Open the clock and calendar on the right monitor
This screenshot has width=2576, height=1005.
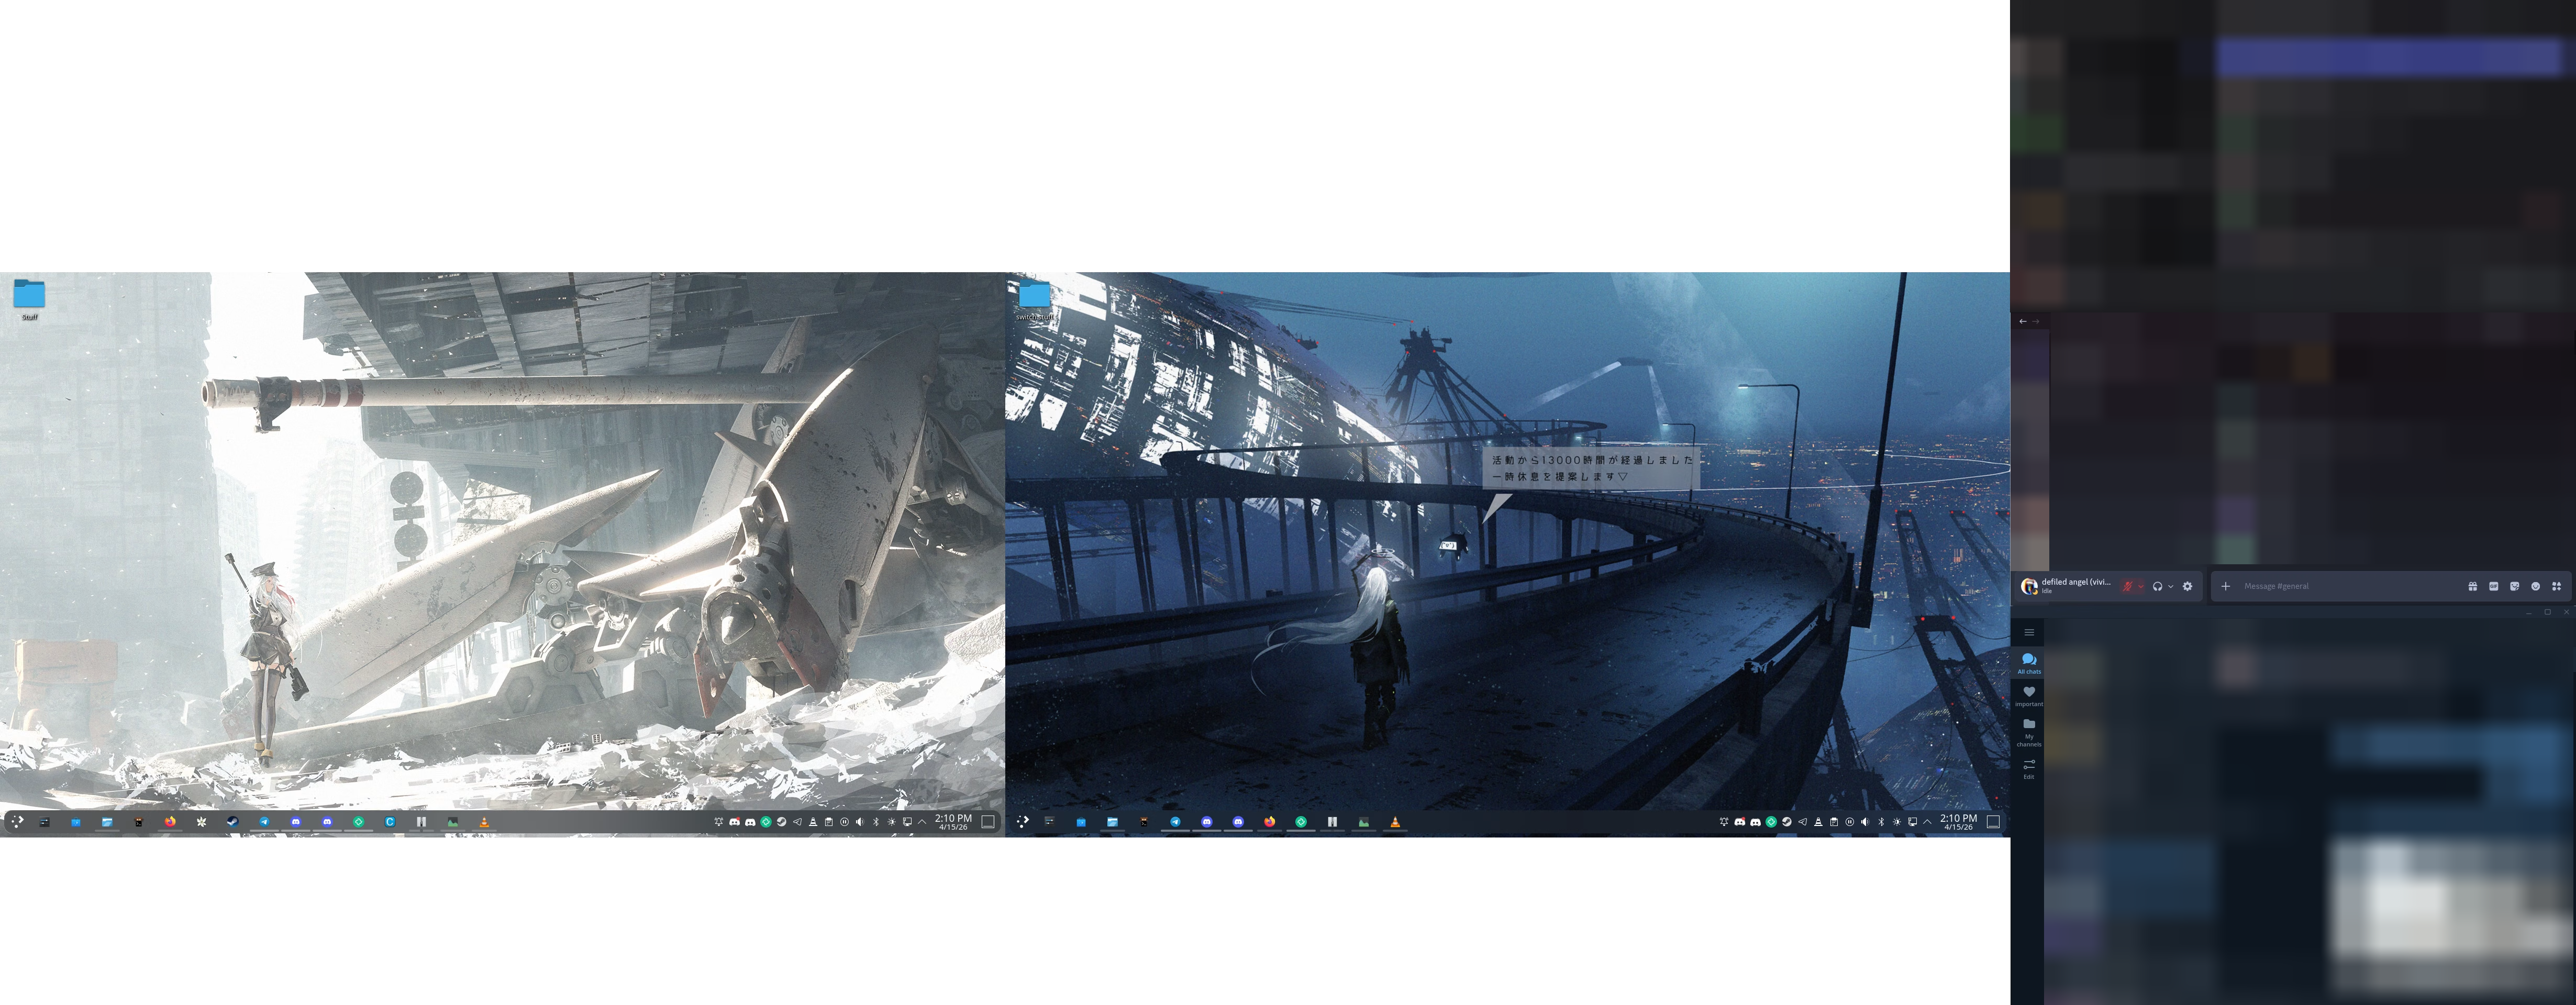tap(1959, 822)
